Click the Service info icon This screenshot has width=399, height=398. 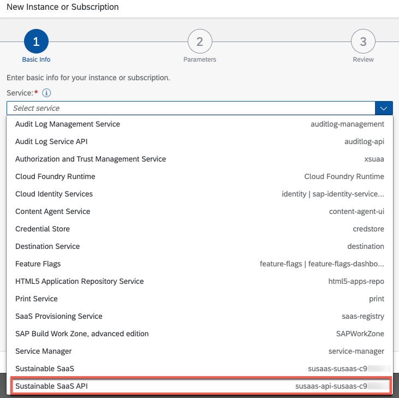(46, 93)
